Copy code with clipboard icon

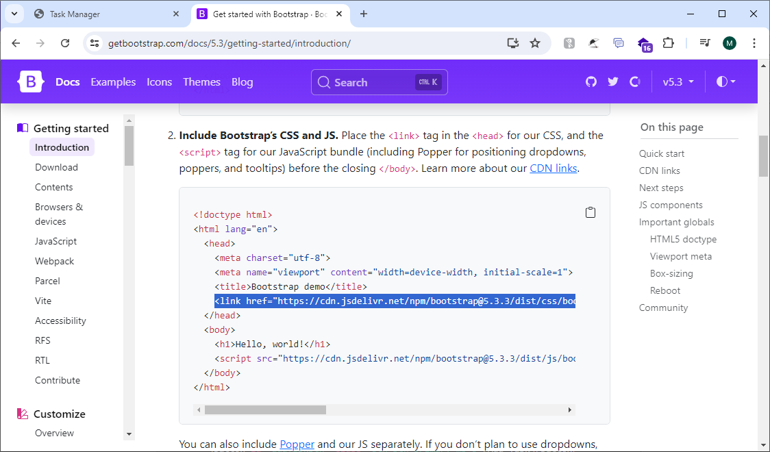pos(591,212)
